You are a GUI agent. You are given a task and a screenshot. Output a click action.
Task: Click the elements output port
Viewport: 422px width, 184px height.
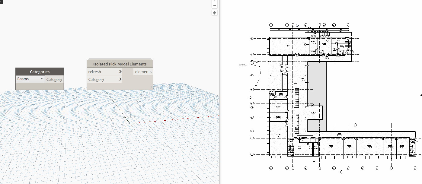click(143, 71)
